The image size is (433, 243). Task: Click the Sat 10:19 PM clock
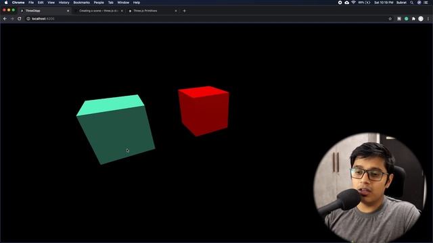384,3
